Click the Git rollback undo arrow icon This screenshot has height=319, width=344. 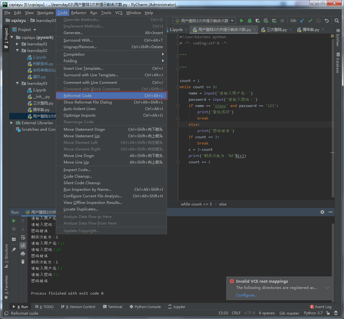click(x=326, y=21)
